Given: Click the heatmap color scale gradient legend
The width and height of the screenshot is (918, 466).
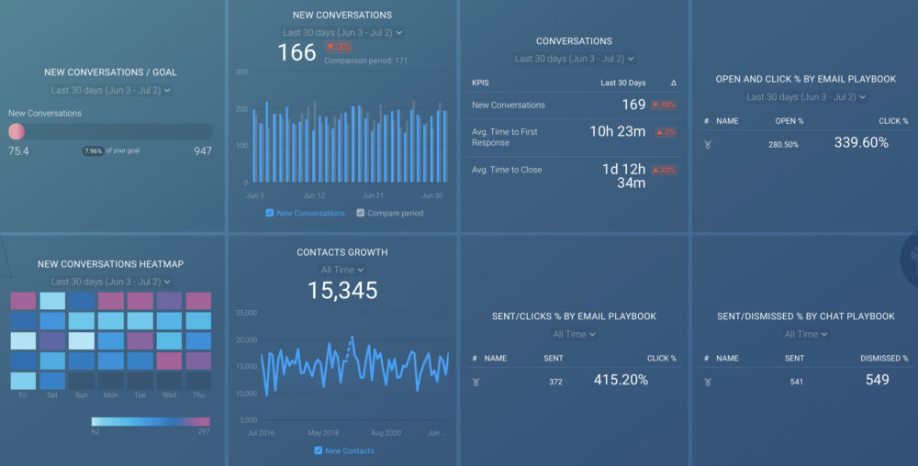Looking at the screenshot, I should (151, 422).
